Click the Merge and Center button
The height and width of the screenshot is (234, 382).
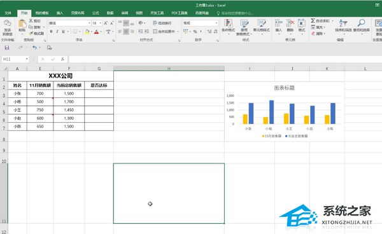164,31
